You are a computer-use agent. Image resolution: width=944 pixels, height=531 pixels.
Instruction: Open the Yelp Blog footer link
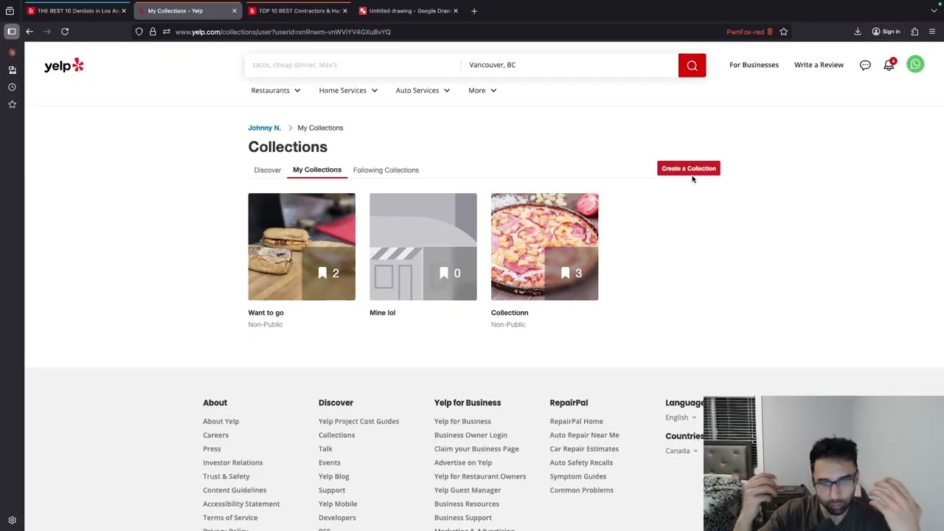coord(334,476)
